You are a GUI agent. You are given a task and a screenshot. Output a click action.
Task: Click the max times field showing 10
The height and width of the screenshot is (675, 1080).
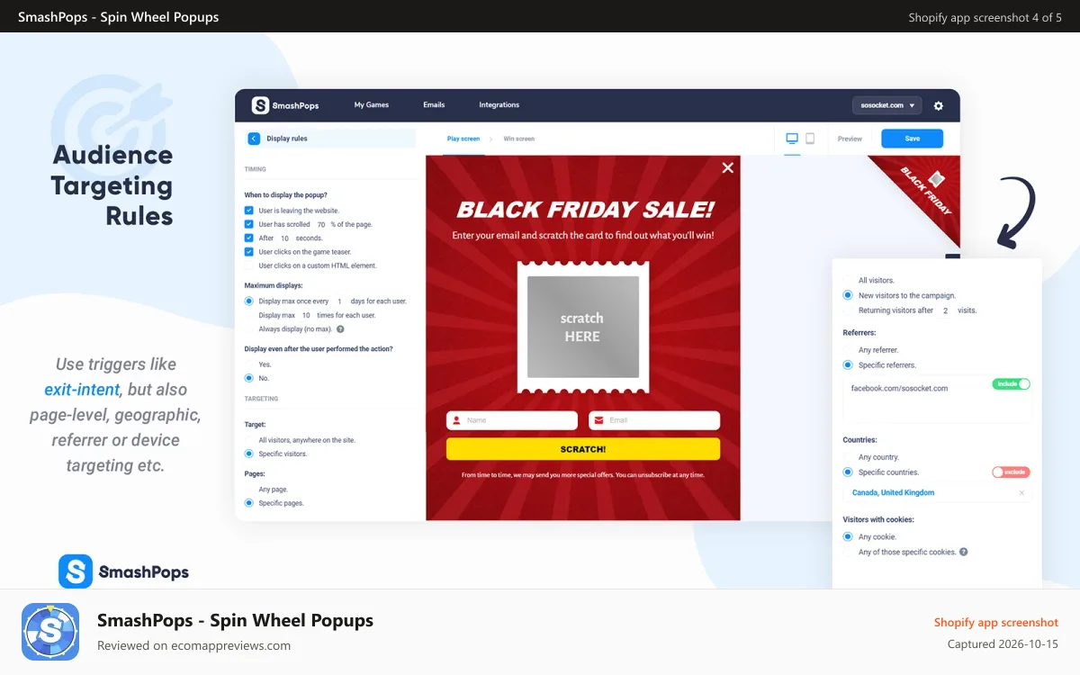pyautogui.click(x=306, y=316)
